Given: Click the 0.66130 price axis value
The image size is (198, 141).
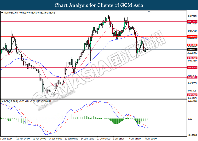Looking at the screenshot, I should click(192, 53).
